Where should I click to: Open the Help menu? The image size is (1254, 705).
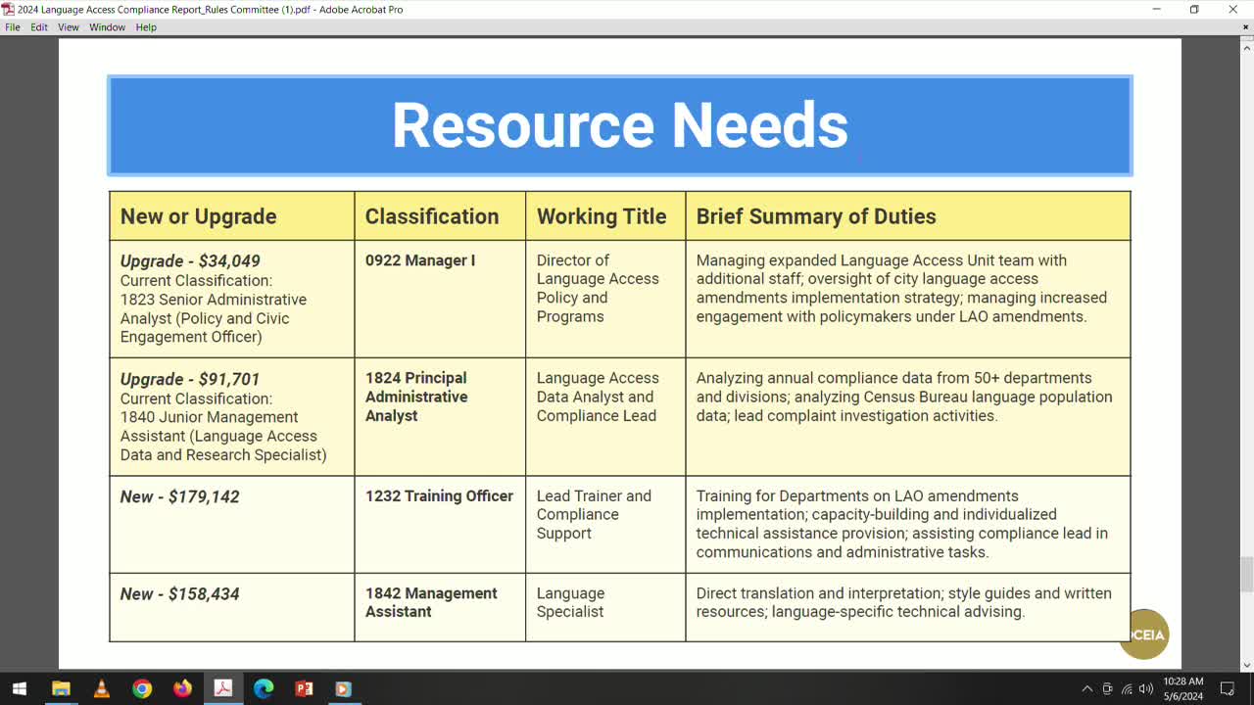click(146, 27)
